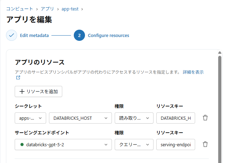Navigate to アプリ breadcrumb link
The image size is (228, 163).
(47, 8)
